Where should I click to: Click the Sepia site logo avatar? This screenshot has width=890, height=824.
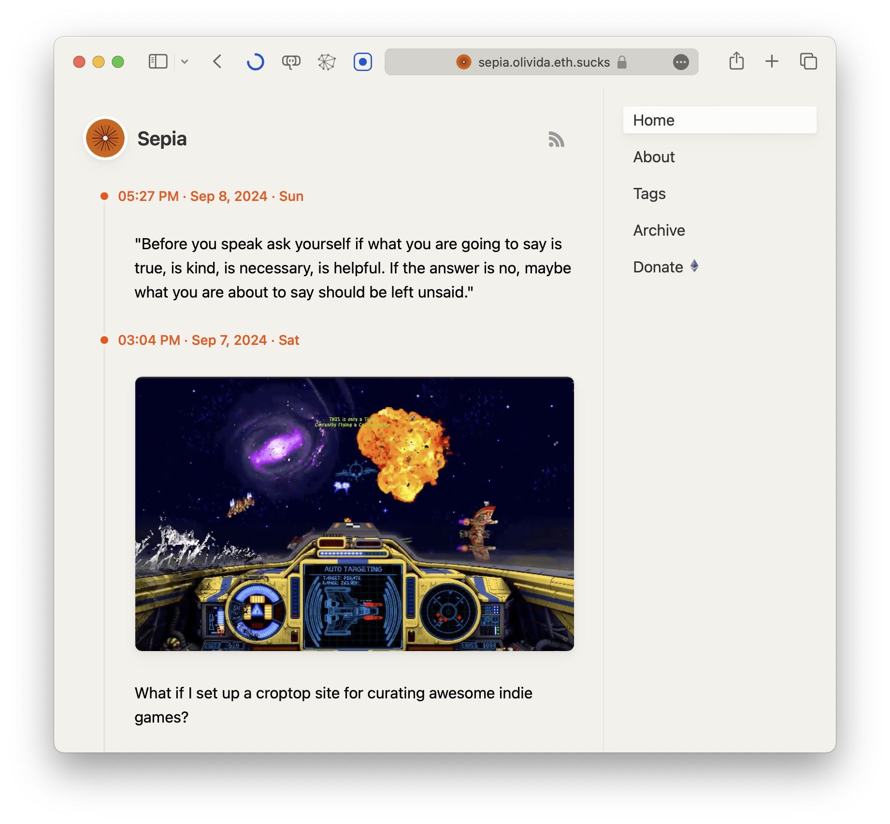pos(105,139)
